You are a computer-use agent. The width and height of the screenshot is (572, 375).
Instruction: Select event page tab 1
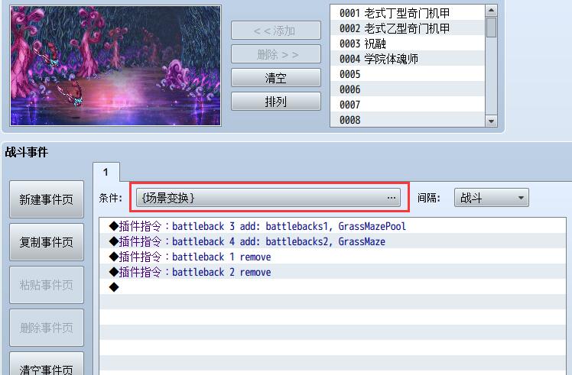pos(106,172)
